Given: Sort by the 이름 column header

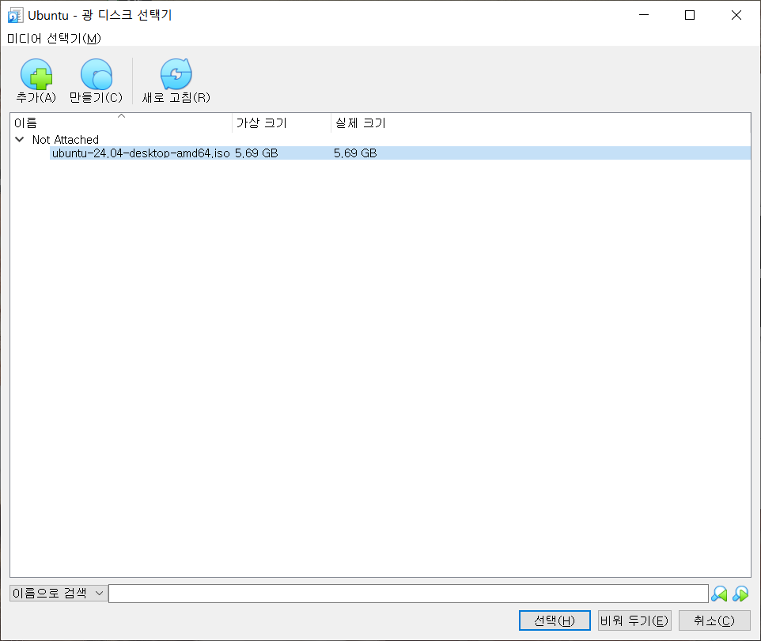Looking at the screenshot, I should click(121, 123).
